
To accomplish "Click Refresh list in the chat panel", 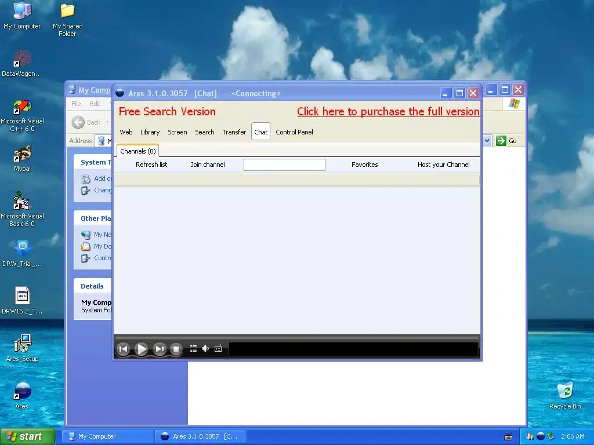I will 151,165.
